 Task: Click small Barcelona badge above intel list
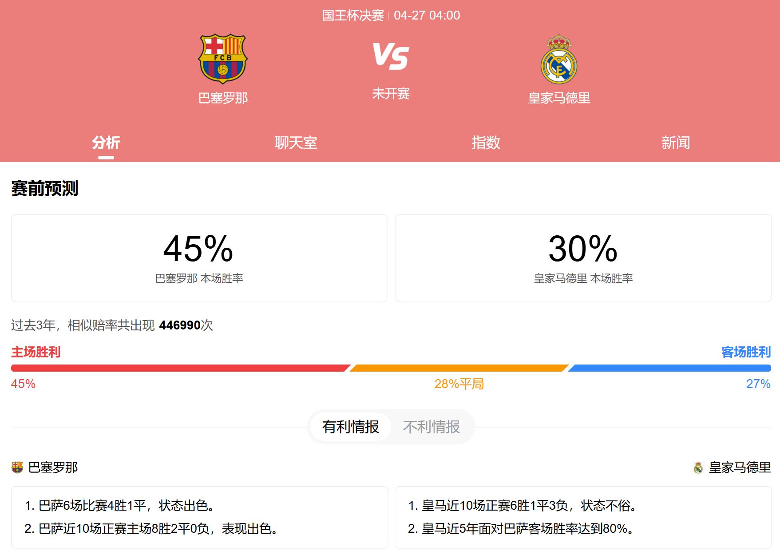17,467
